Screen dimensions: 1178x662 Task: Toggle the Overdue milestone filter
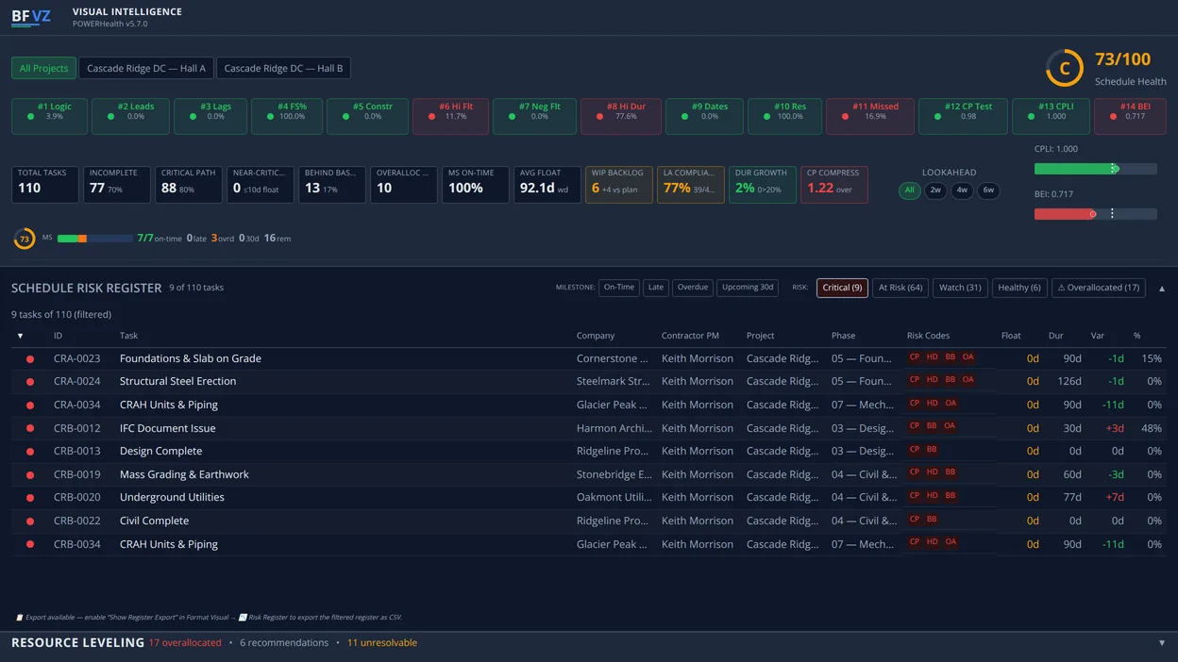click(693, 288)
